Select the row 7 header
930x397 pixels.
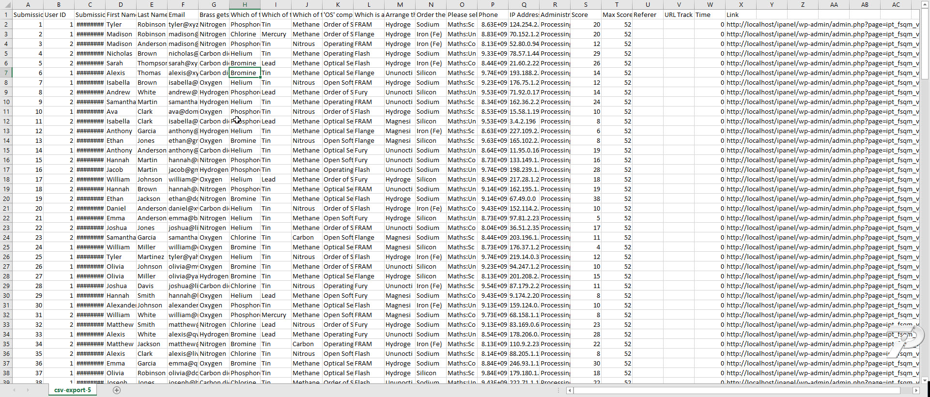(6, 73)
